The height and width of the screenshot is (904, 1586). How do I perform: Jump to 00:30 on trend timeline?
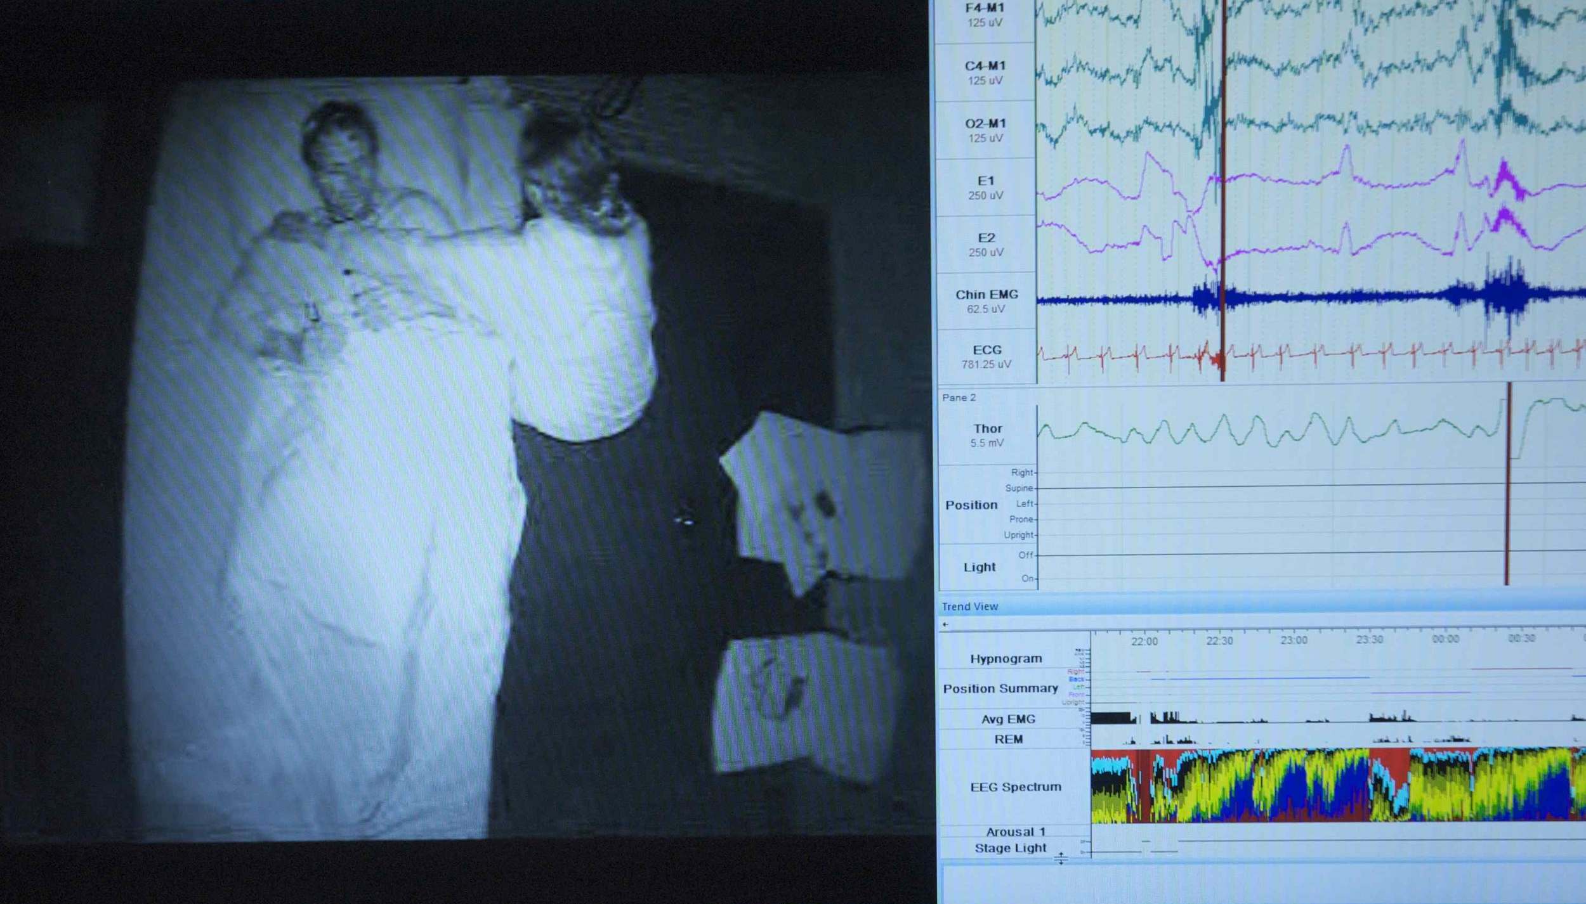pos(1521,638)
